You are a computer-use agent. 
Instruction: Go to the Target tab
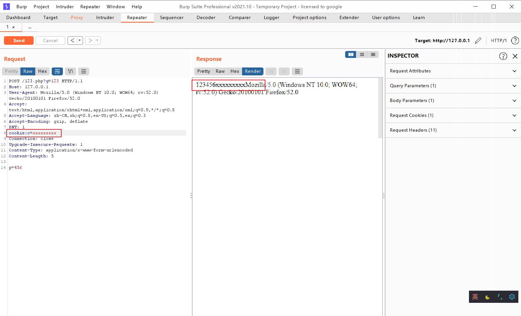[x=50, y=17]
